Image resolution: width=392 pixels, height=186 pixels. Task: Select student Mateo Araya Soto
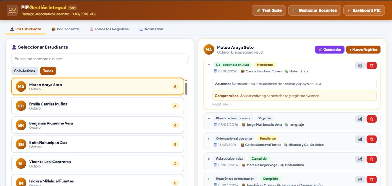tap(97, 86)
